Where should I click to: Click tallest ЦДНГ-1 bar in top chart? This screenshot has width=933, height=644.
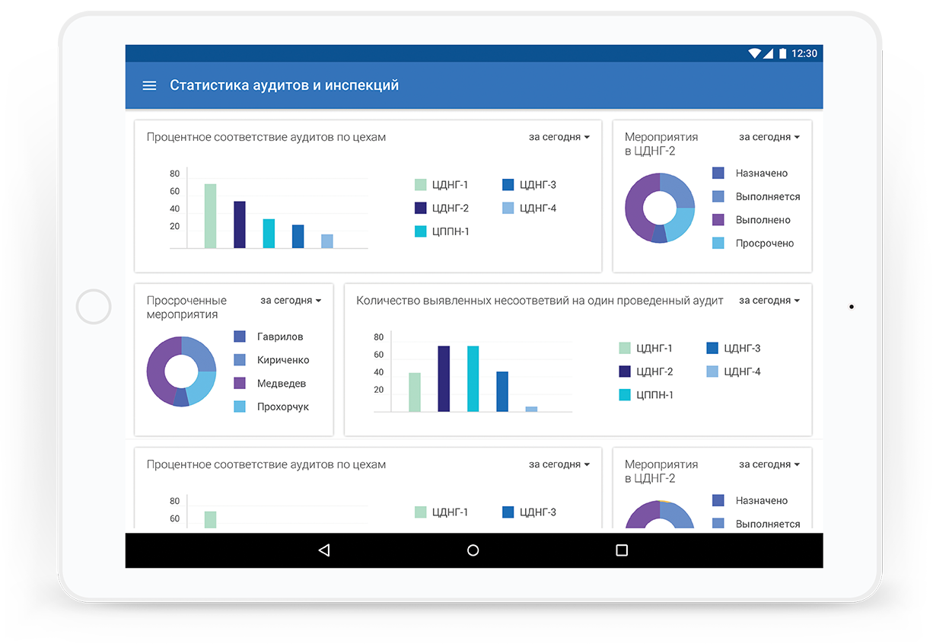210,216
